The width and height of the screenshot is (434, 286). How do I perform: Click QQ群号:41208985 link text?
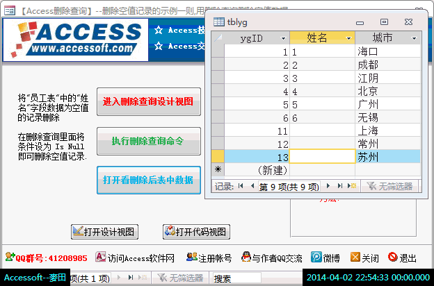(x=51, y=258)
